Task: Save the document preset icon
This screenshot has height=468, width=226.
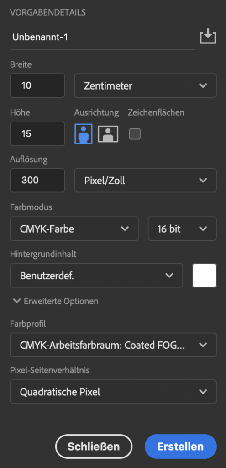Action: (208, 37)
